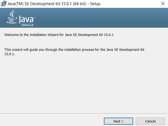Image resolution: width=168 pixels, height=126 pixels.
Task: Click the 'This wizard will guide you' paragraph
Action: [74, 52]
